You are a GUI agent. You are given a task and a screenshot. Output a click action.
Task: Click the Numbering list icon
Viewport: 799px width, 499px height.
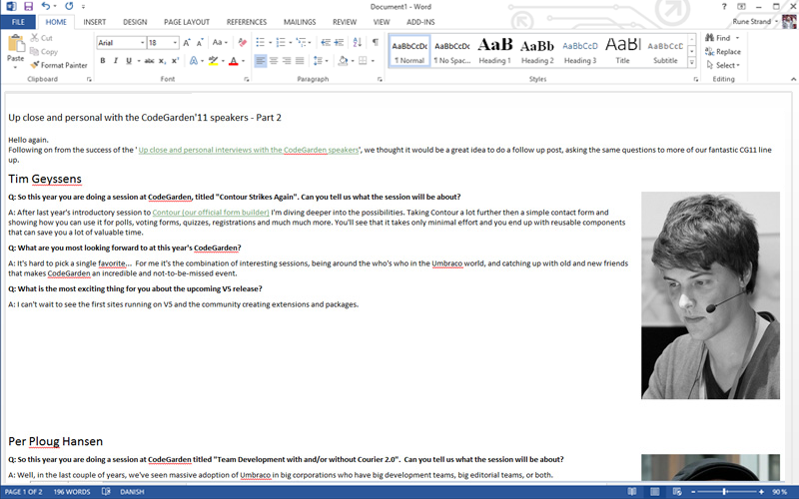(281, 42)
